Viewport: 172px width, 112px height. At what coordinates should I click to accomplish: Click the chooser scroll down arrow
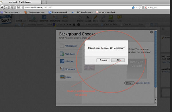pyautogui.click(x=156, y=102)
